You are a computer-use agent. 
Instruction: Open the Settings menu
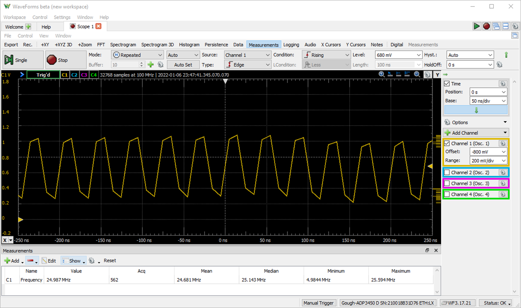(62, 17)
